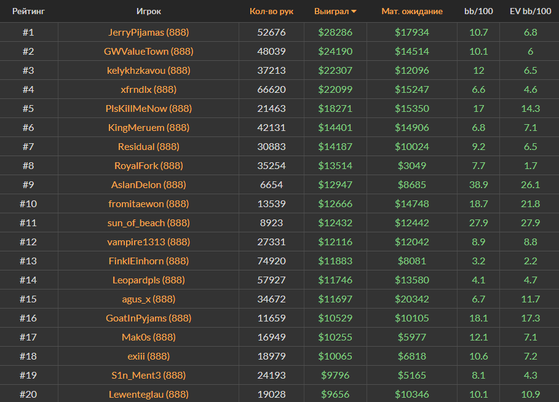
Task: Select player kelykhzkavou (888)
Action: coord(148,70)
